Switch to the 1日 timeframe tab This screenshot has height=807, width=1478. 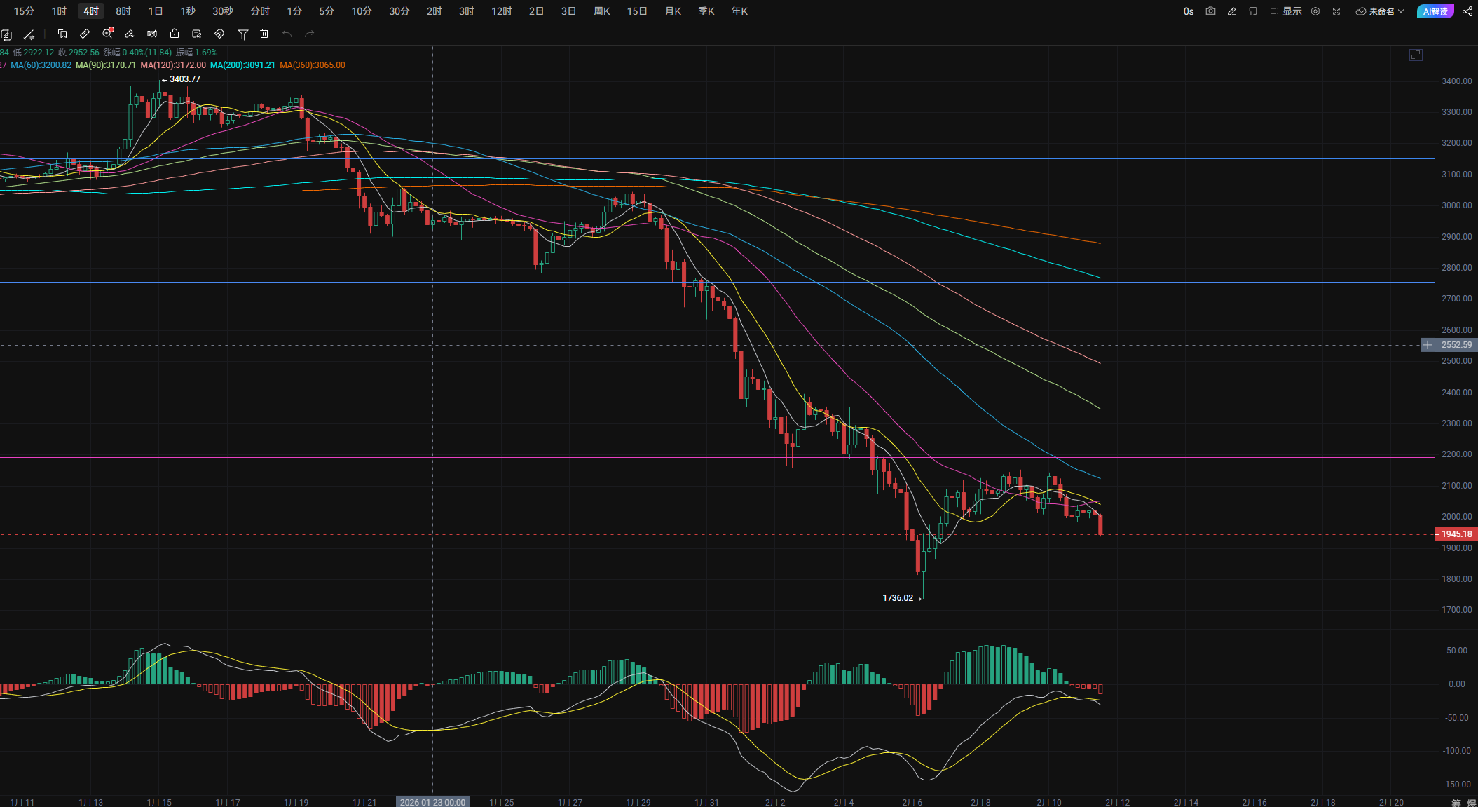pos(156,11)
